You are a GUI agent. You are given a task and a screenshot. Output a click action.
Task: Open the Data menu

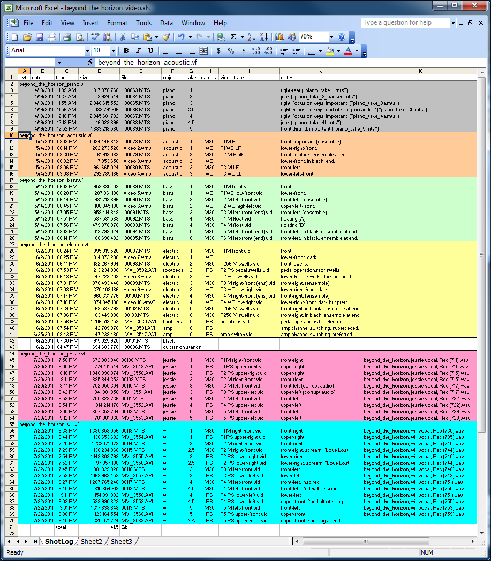coord(167,23)
